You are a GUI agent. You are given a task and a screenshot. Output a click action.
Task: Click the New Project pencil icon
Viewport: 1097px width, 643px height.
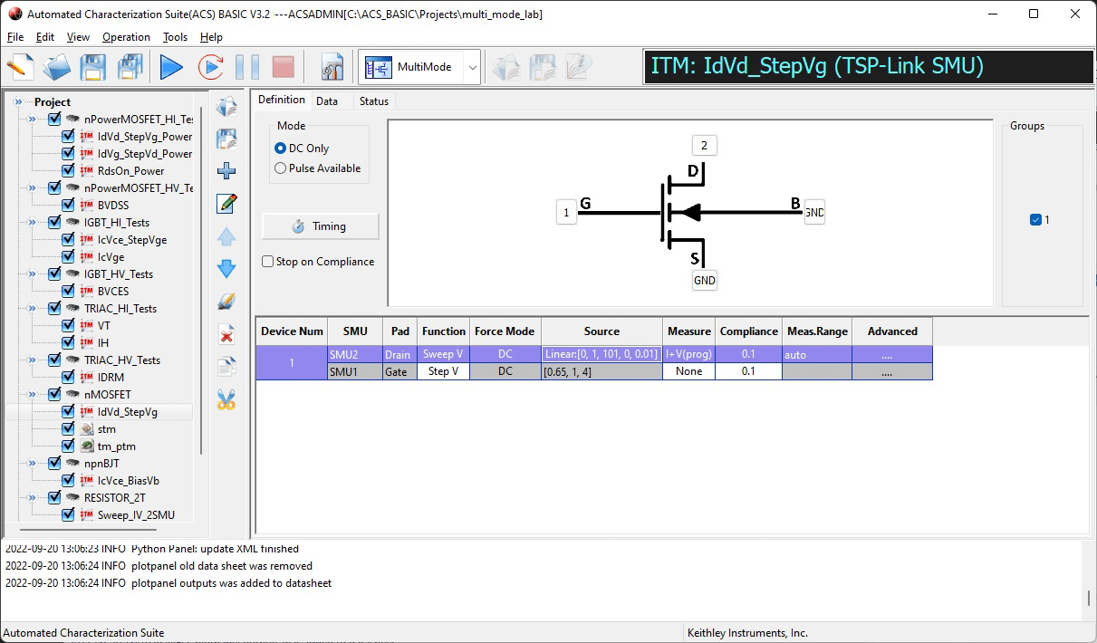click(21, 67)
